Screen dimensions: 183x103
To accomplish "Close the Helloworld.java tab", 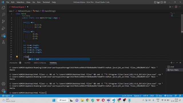I will pos(28,7).
